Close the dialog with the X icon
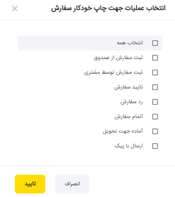Image resolution: width=175 pixels, height=197 pixels. pos(15,9)
